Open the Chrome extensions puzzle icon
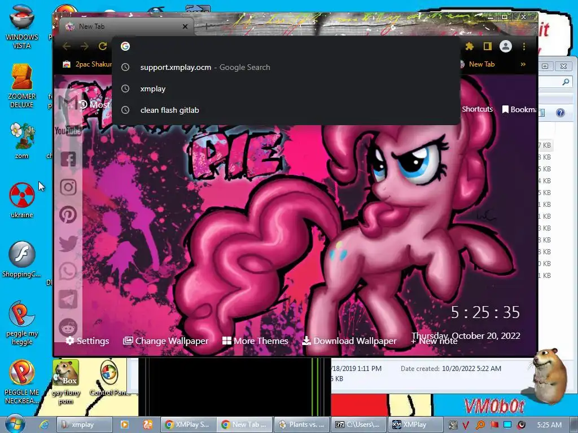This screenshot has width=578, height=433. 469,46
